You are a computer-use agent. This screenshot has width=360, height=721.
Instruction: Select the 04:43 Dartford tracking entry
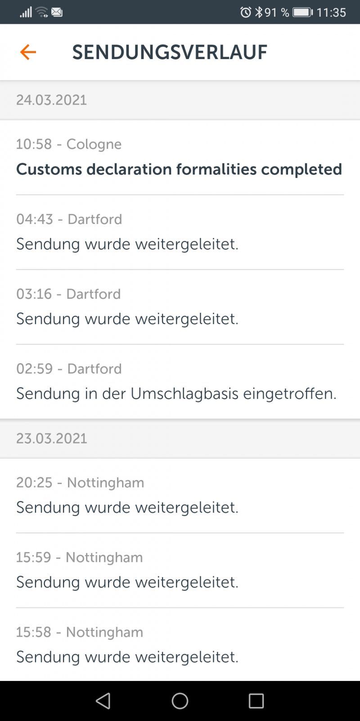(180, 232)
